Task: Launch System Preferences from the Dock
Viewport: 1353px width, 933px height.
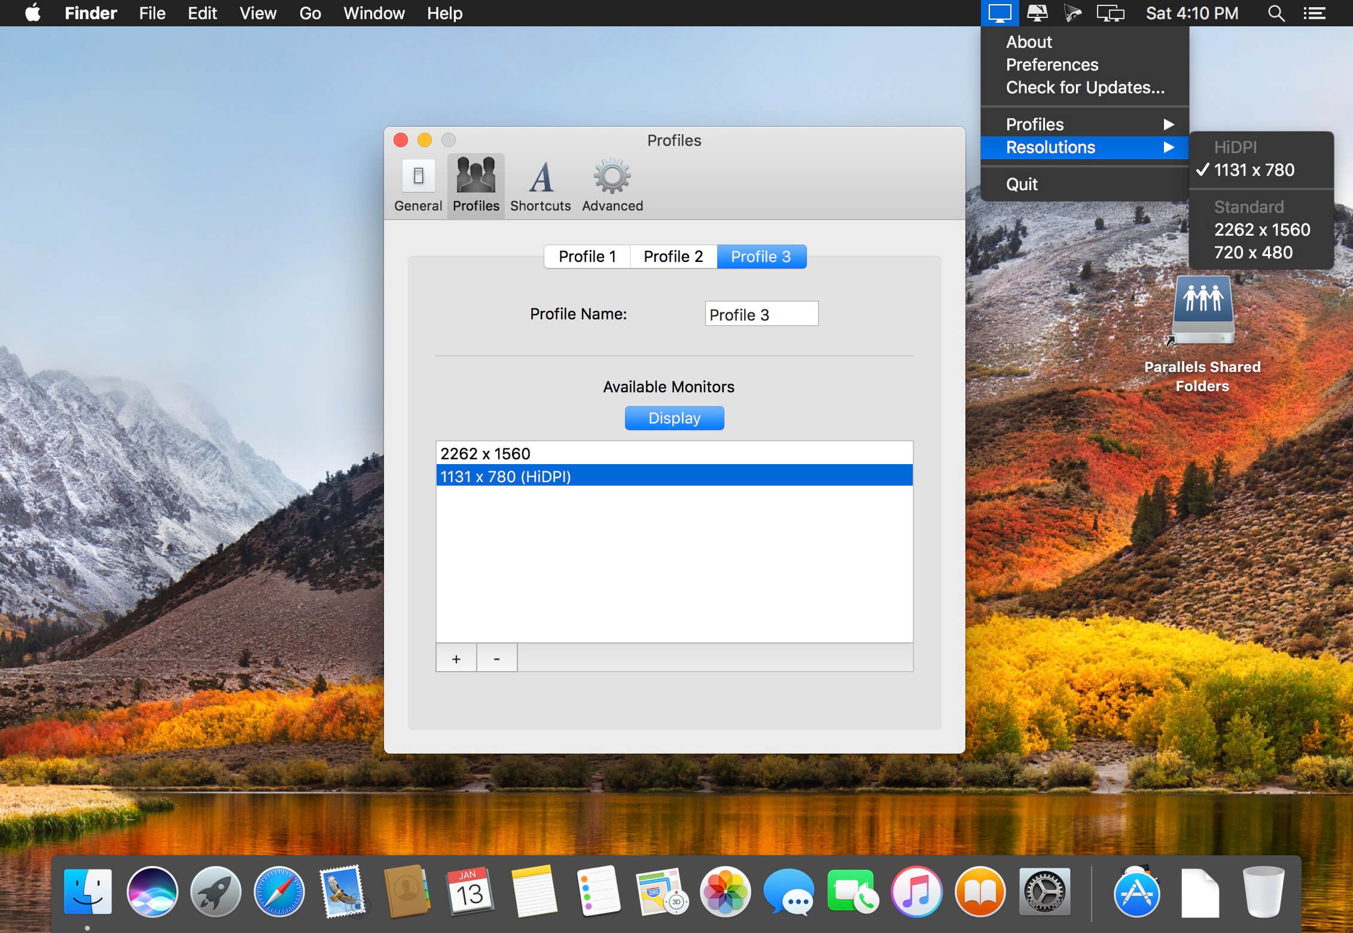Action: (1044, 892)
